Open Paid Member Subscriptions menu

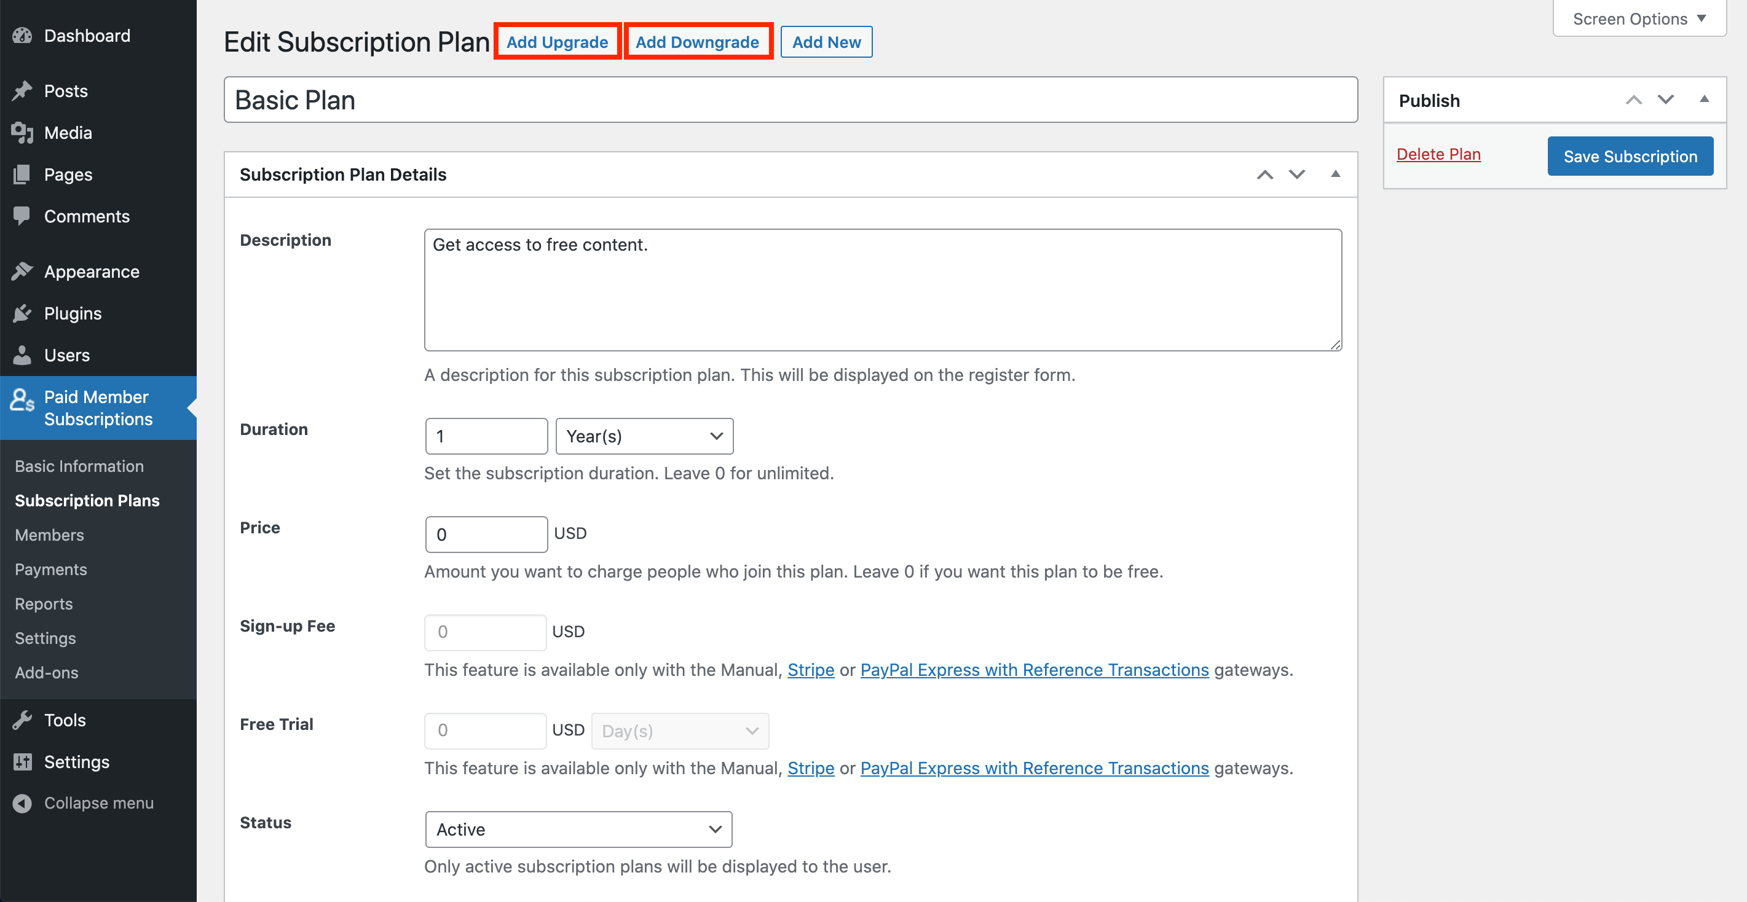(x=98, y=408)
